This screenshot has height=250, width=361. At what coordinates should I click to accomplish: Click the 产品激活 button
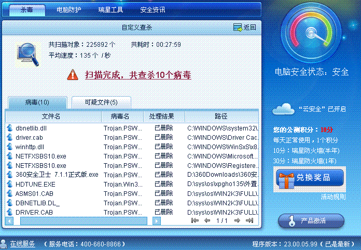point(311,221)
